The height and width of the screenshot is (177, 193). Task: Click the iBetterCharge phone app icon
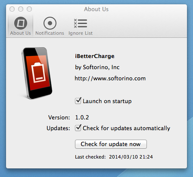pos(37,73)
